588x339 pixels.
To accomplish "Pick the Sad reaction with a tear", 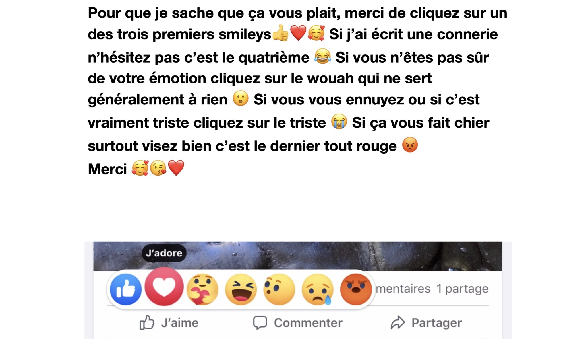I will point(318,289).
